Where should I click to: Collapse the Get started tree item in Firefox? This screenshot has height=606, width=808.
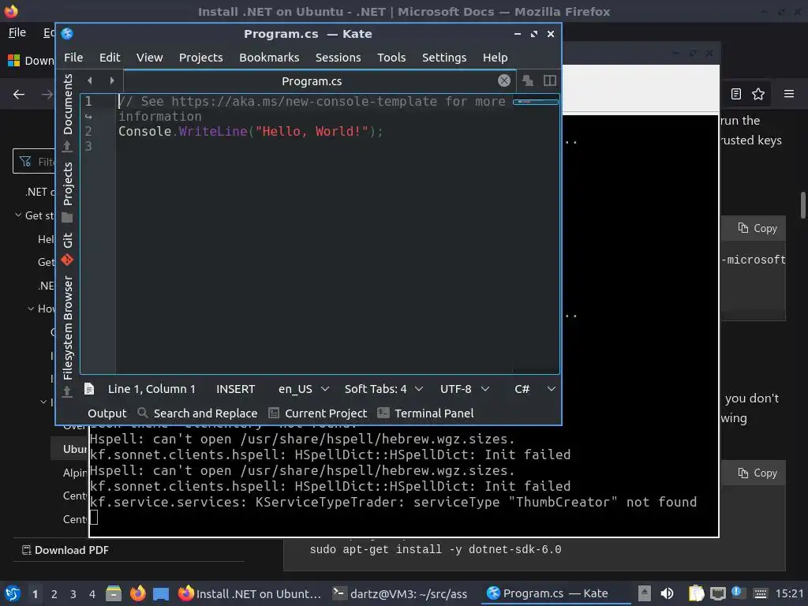coord(19,215)
